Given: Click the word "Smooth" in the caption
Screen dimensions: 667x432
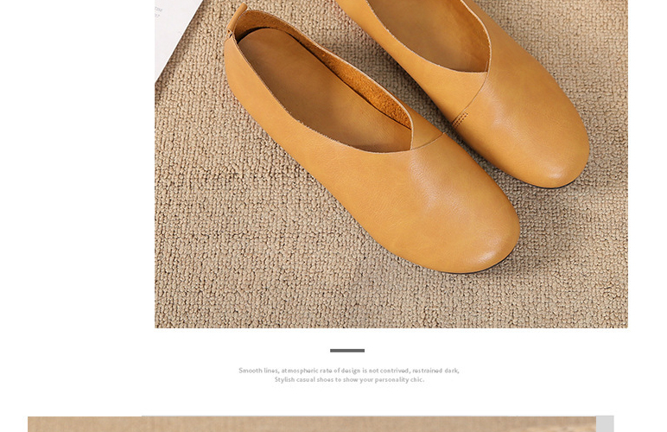Looking at the screenshot, I should coord(251,371).
